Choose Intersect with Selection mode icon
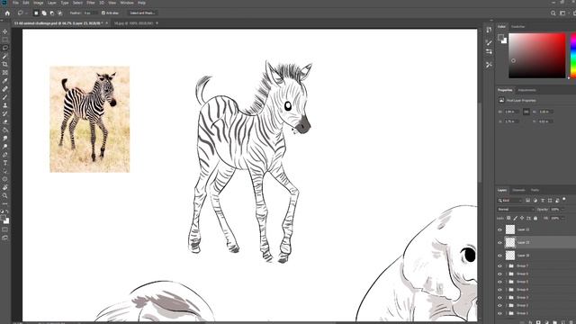Image resolution: width=576 pixels, height=324 pixels. 60,13
